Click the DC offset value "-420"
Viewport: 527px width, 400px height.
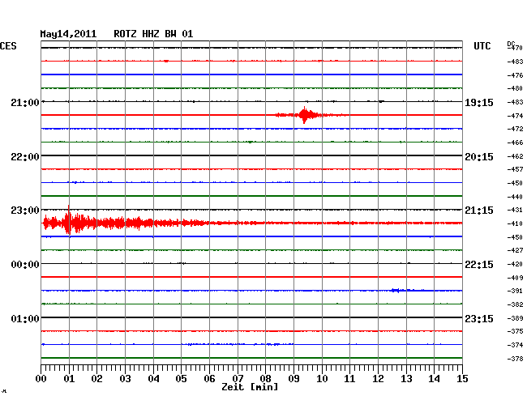coord(515,264)
